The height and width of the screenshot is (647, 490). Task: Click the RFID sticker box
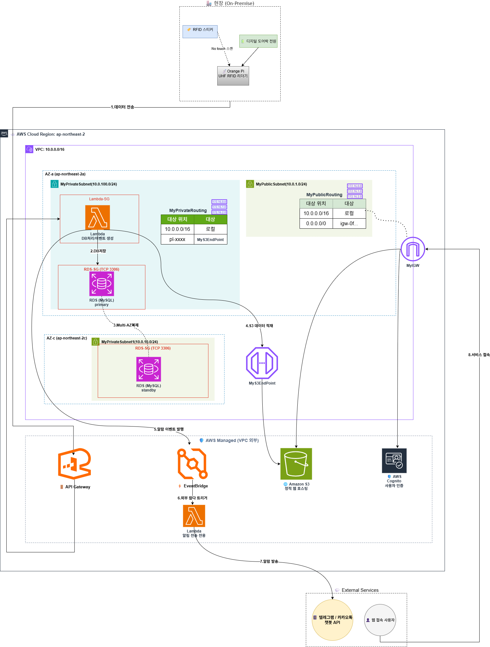tap(200, 32)
